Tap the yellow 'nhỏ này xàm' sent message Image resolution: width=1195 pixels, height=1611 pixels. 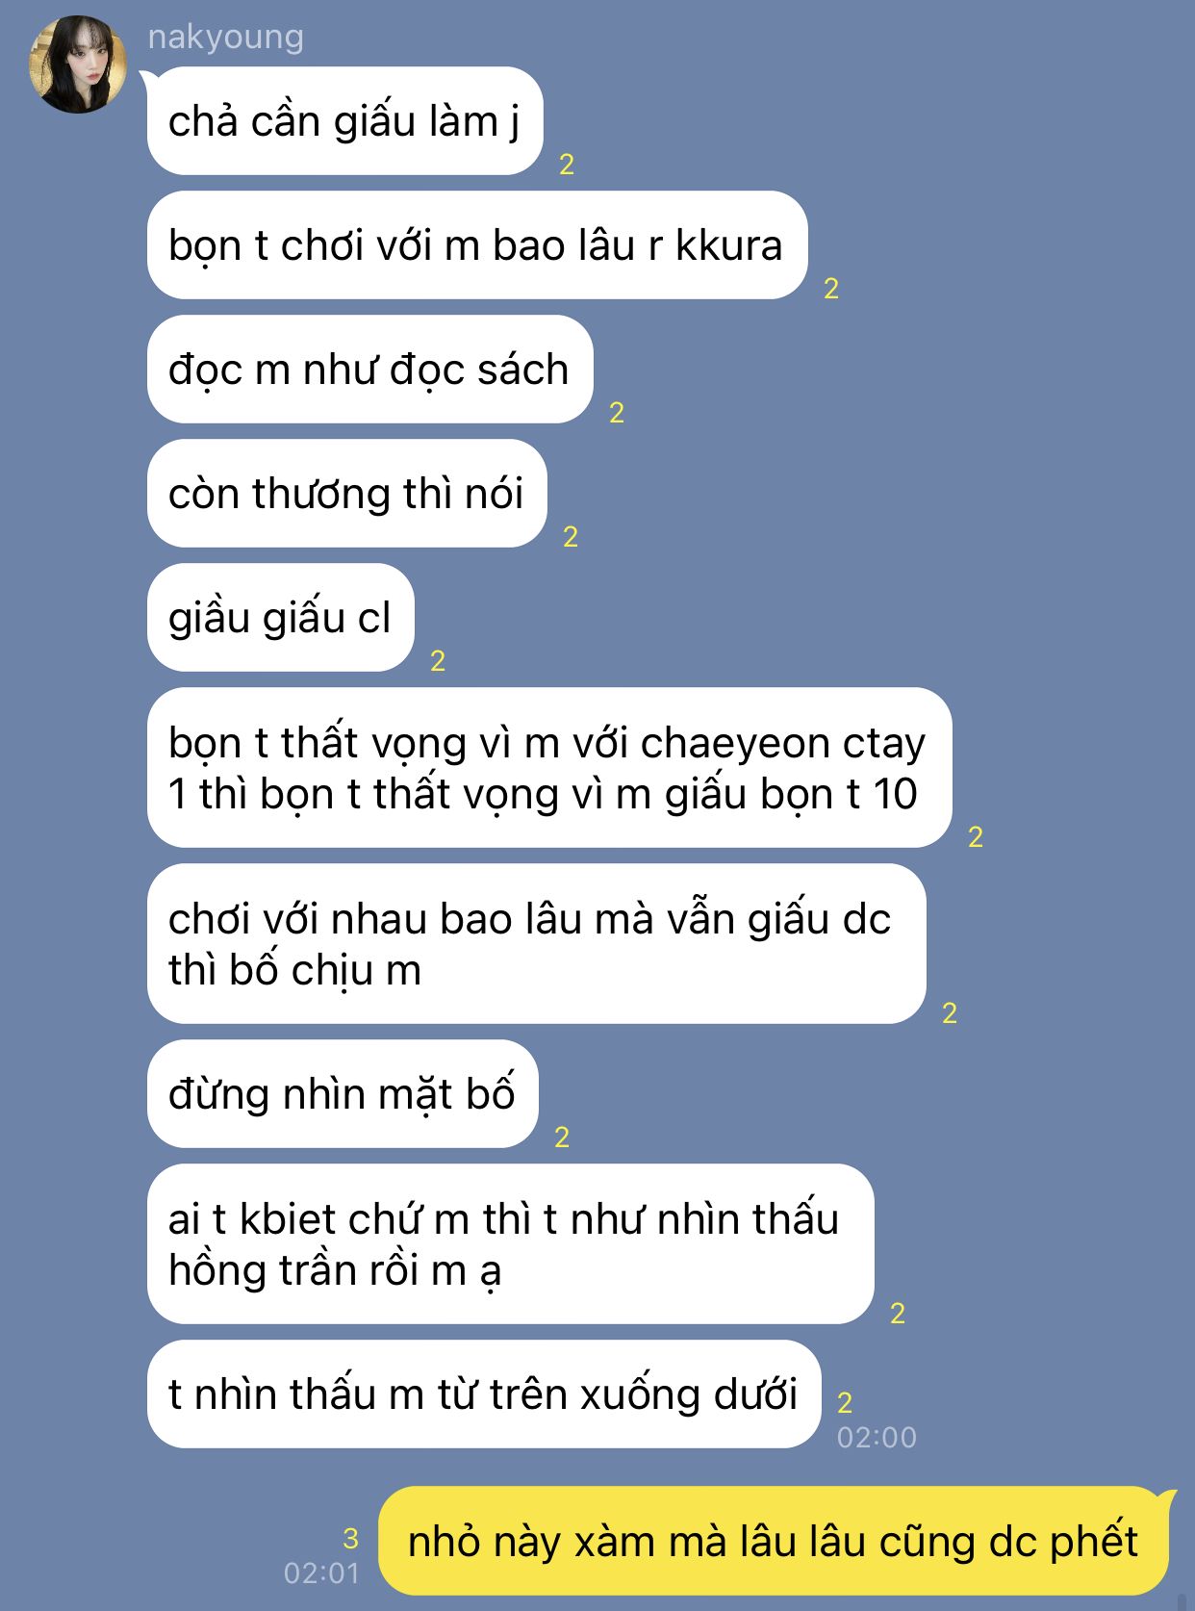[x=774, y=1542]
